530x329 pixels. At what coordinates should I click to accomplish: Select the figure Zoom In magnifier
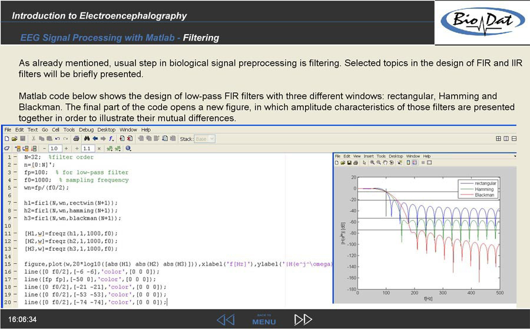click(372, 163)
